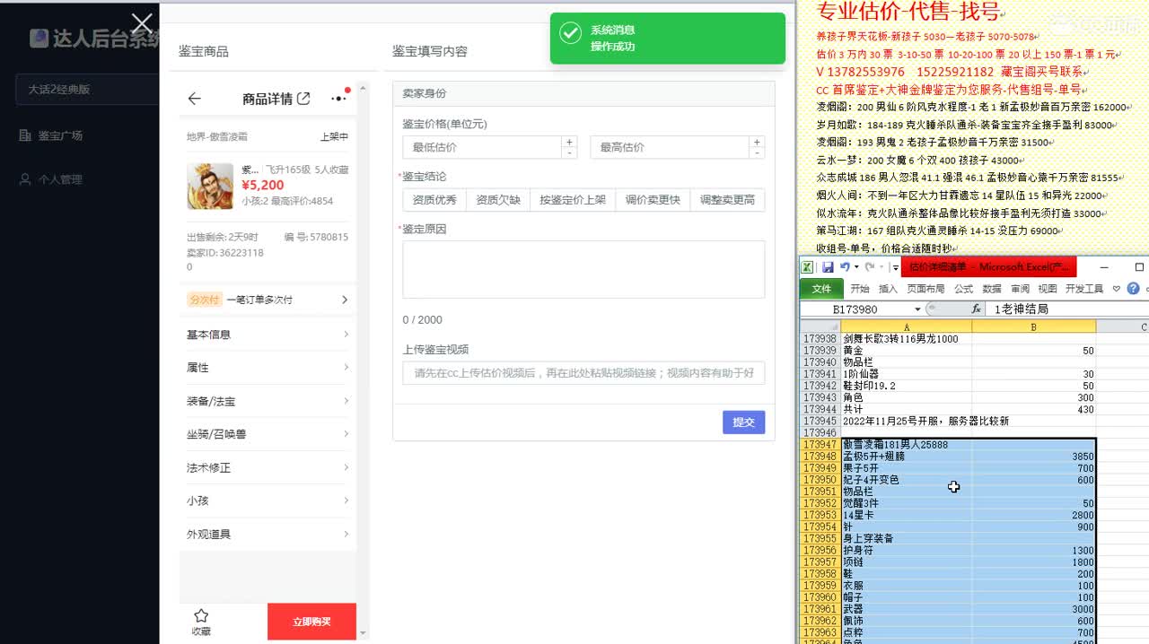Open the Excel 公式 tab

pos(963,289)
